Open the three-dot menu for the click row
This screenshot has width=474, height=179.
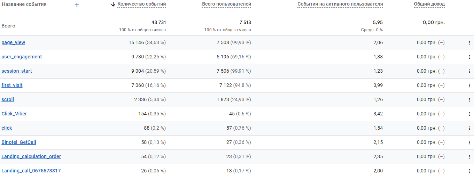469,128
